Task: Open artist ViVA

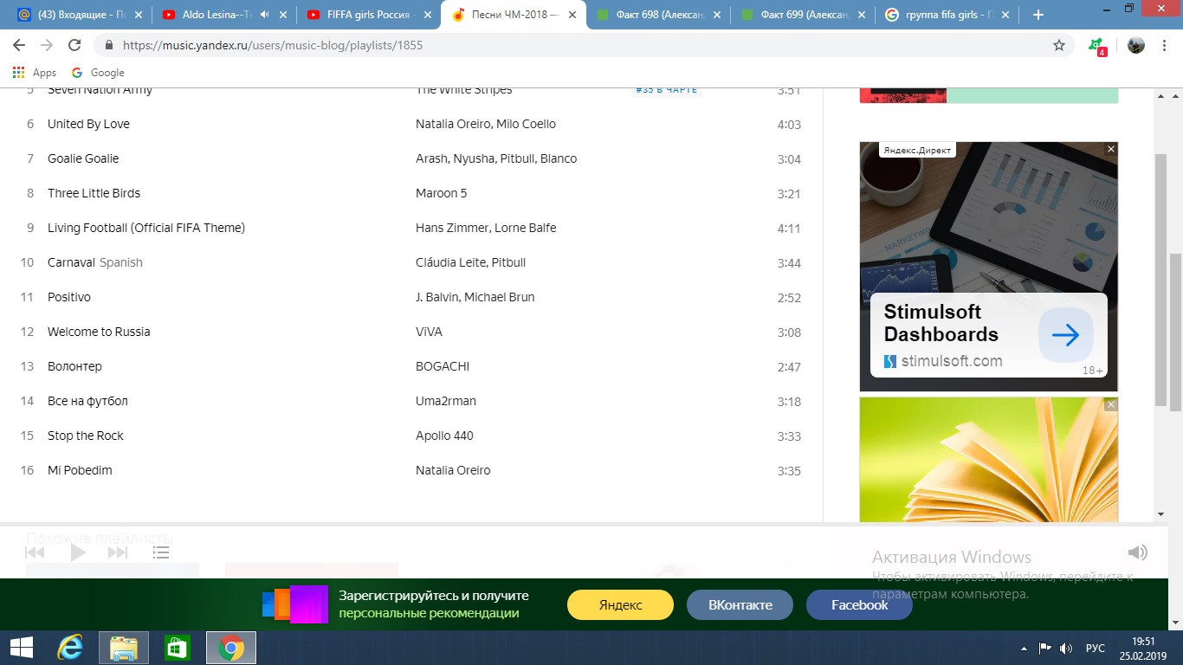Action: [429, 332]
